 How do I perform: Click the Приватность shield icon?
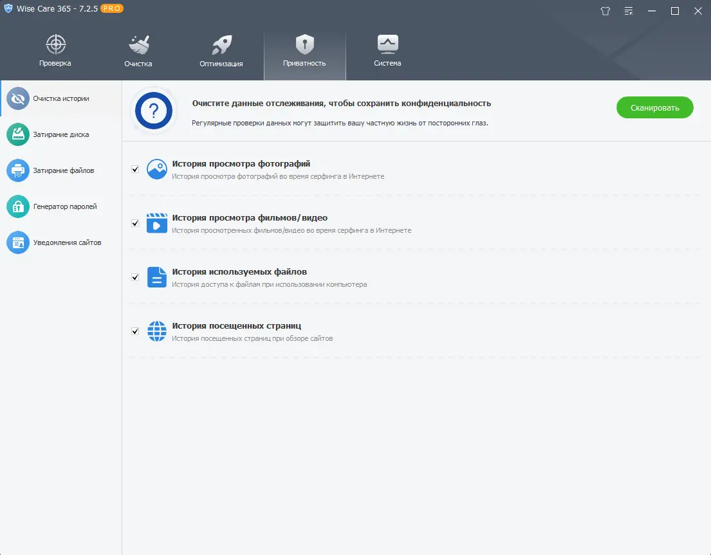pos(305,44)
